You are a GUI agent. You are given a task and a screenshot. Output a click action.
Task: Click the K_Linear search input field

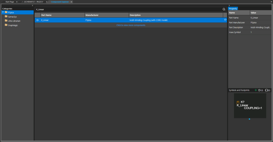coord(129,9)
